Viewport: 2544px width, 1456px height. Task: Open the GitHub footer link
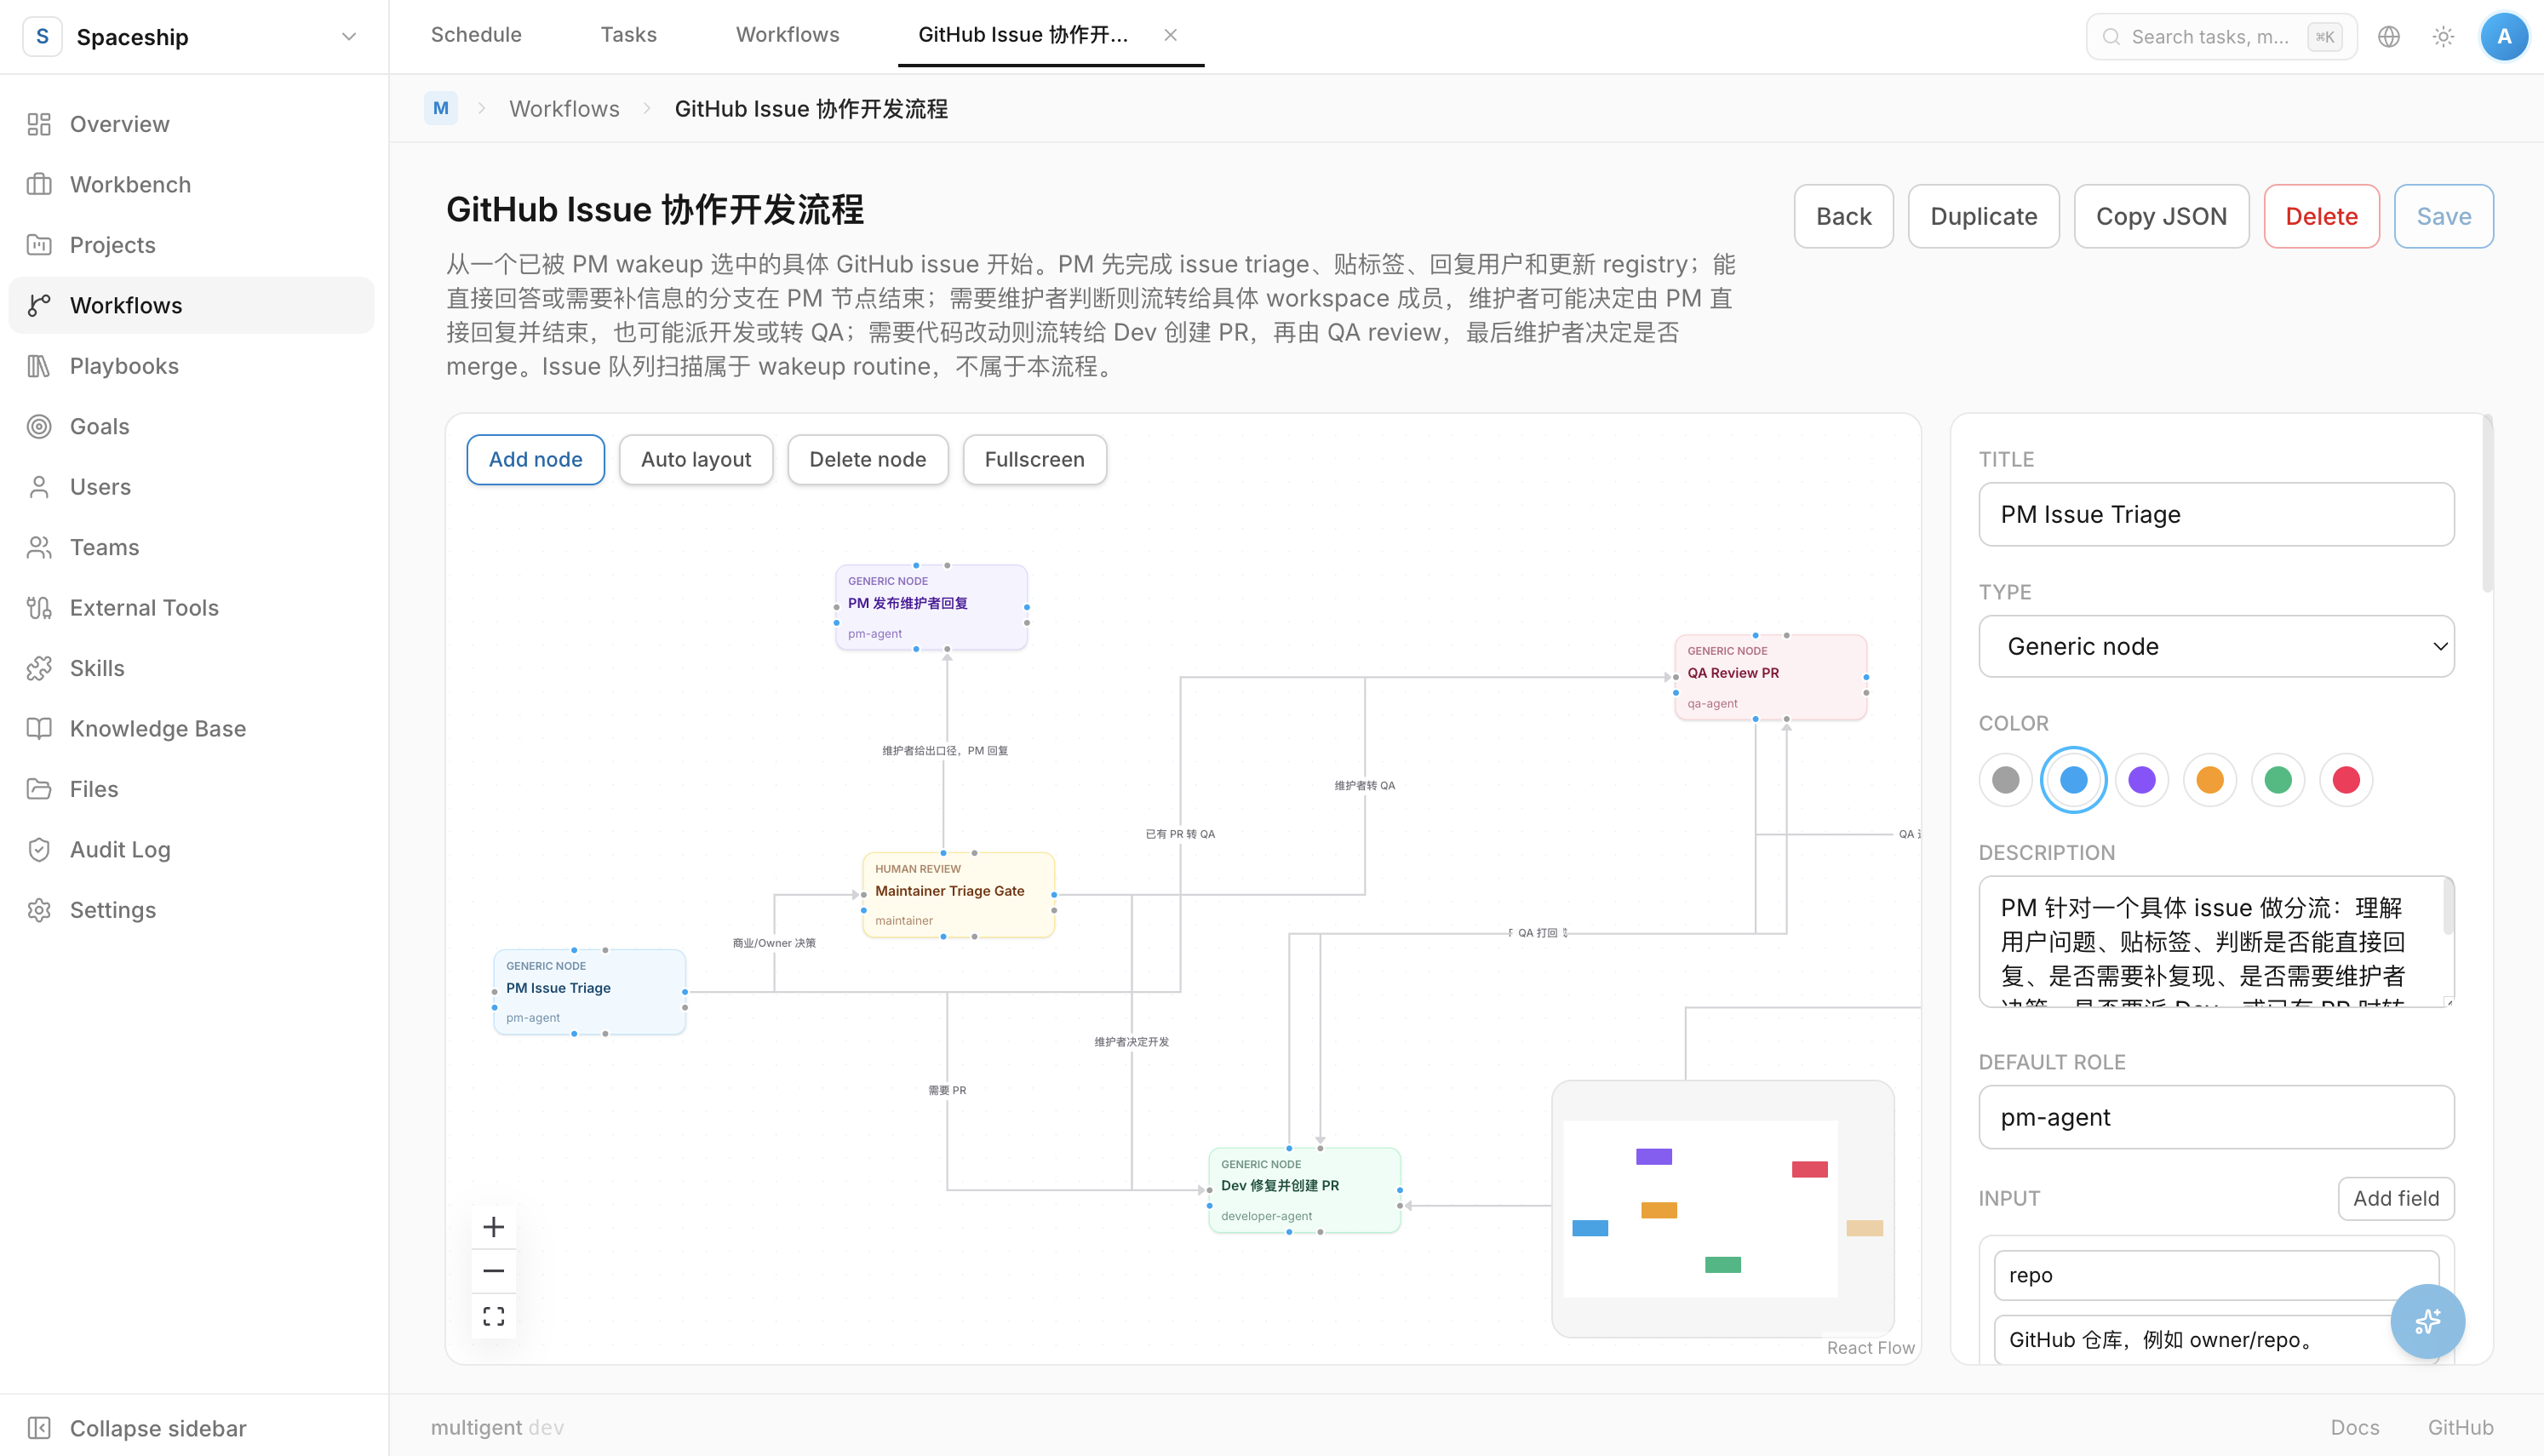point(2460,1428)
